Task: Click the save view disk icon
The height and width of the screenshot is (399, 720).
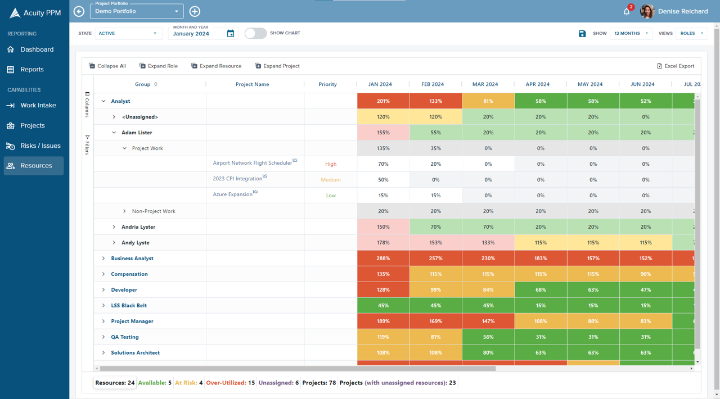Action: [x=582, y=34]
